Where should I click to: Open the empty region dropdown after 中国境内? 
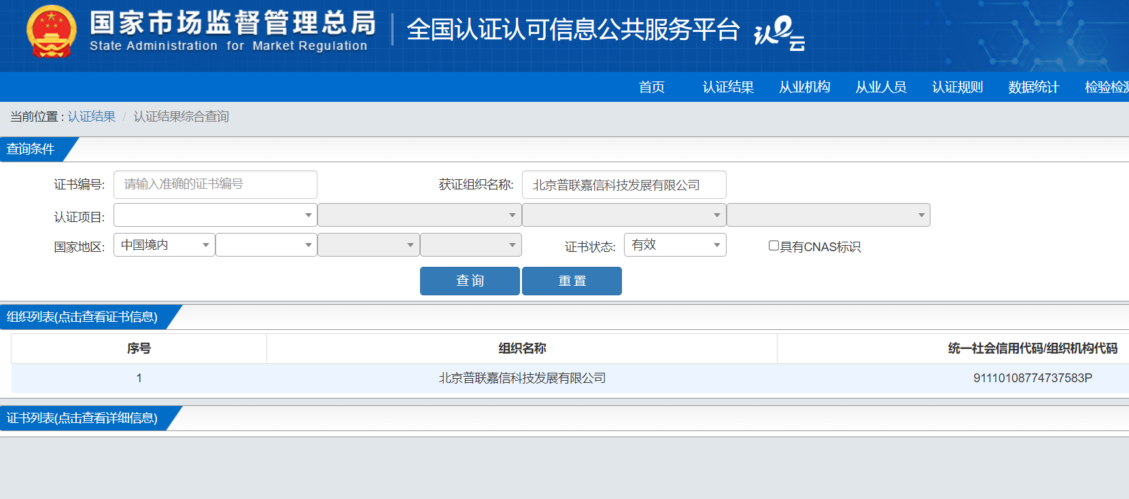(x=266, y=245)
